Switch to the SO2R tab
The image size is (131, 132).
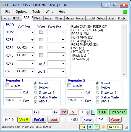pos(111,18)
